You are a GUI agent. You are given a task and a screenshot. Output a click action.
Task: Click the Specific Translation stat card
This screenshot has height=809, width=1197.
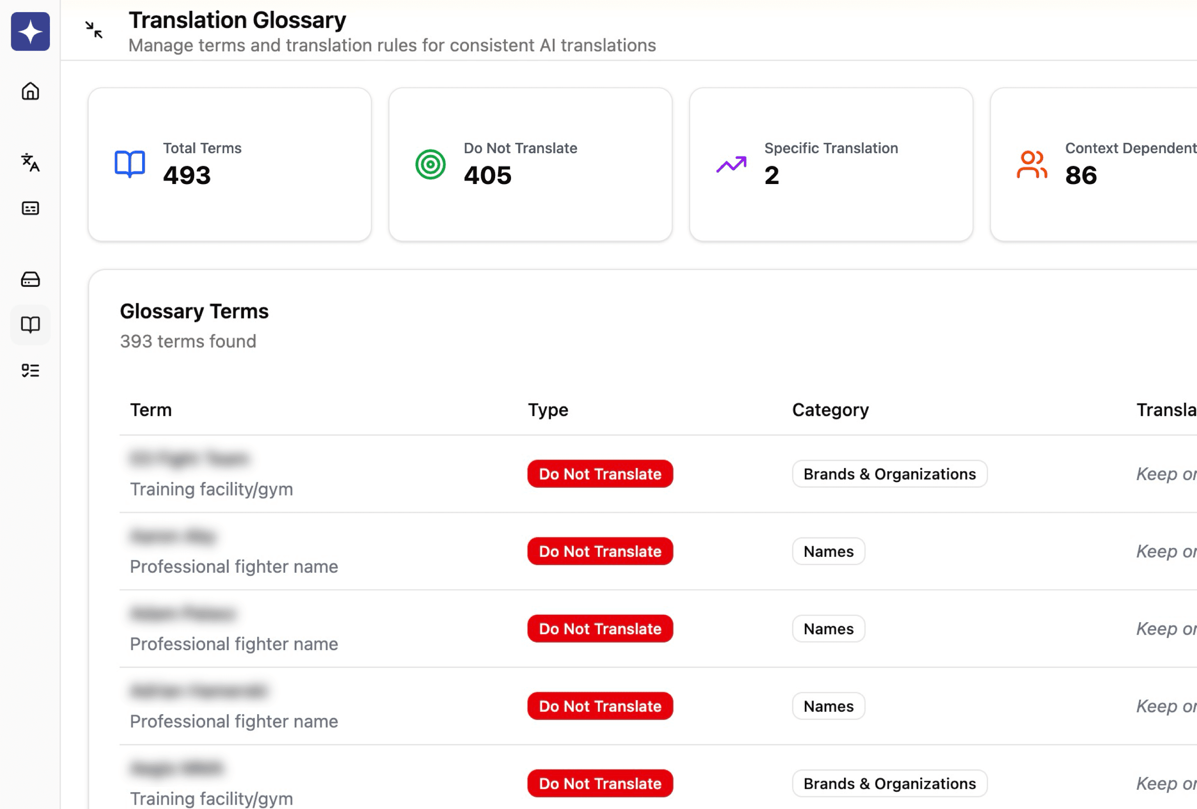[x=831, y=165]
